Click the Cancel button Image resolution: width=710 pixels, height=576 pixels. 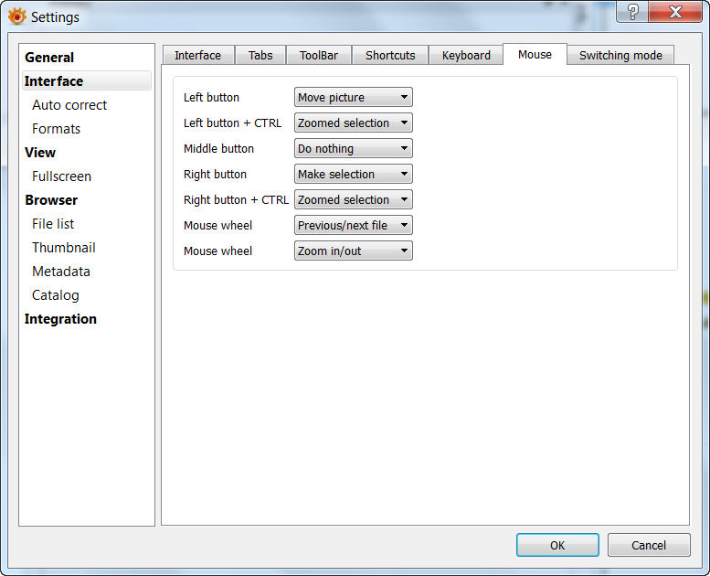[x=649, y=545]
